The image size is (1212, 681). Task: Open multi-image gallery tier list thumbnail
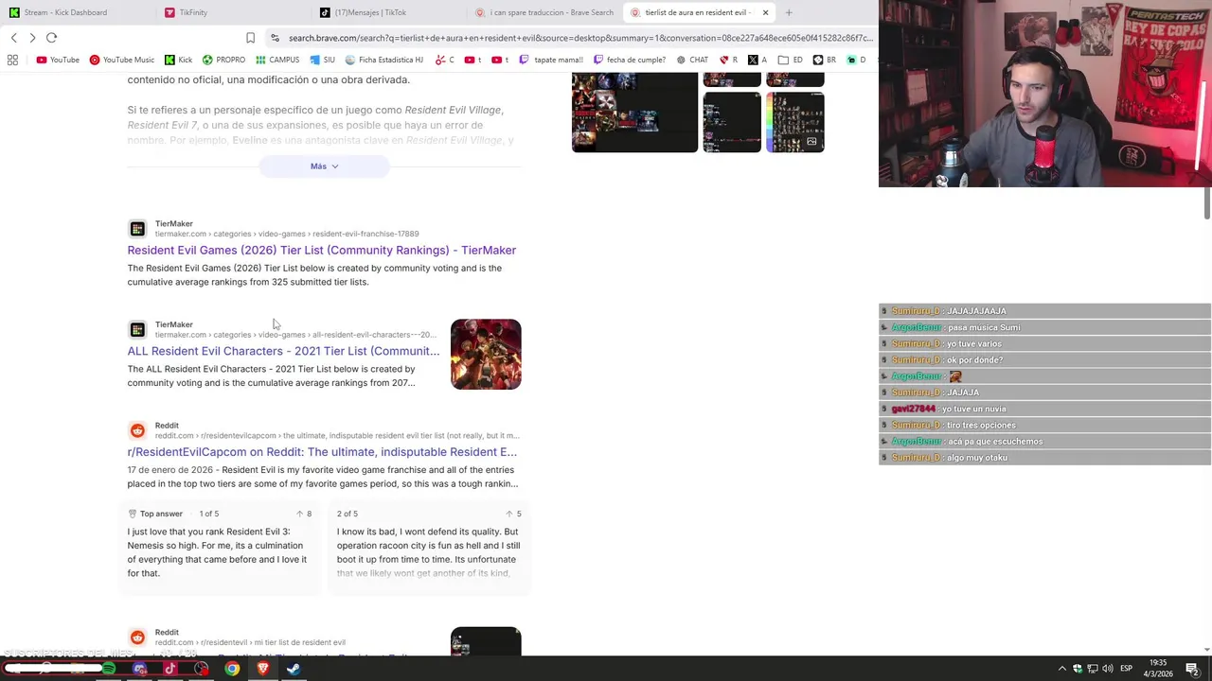coord(794,122)
